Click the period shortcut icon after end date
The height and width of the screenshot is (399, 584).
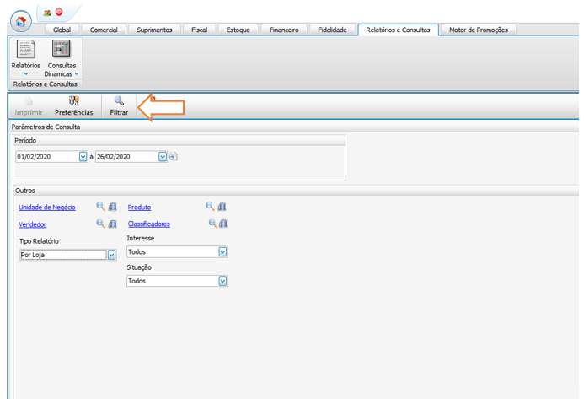pos(174,157)
